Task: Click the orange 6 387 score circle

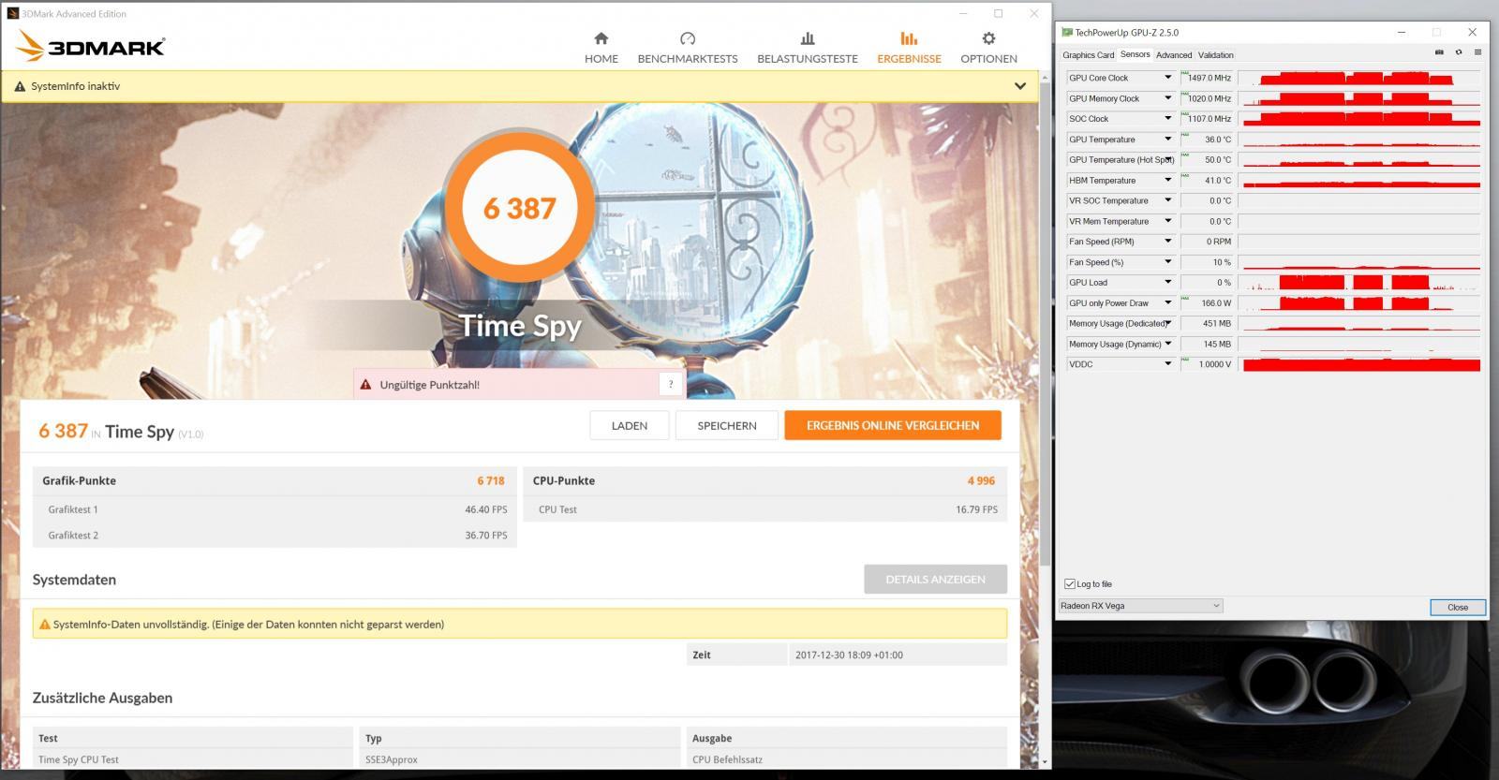Action: [x=520, y=207]
